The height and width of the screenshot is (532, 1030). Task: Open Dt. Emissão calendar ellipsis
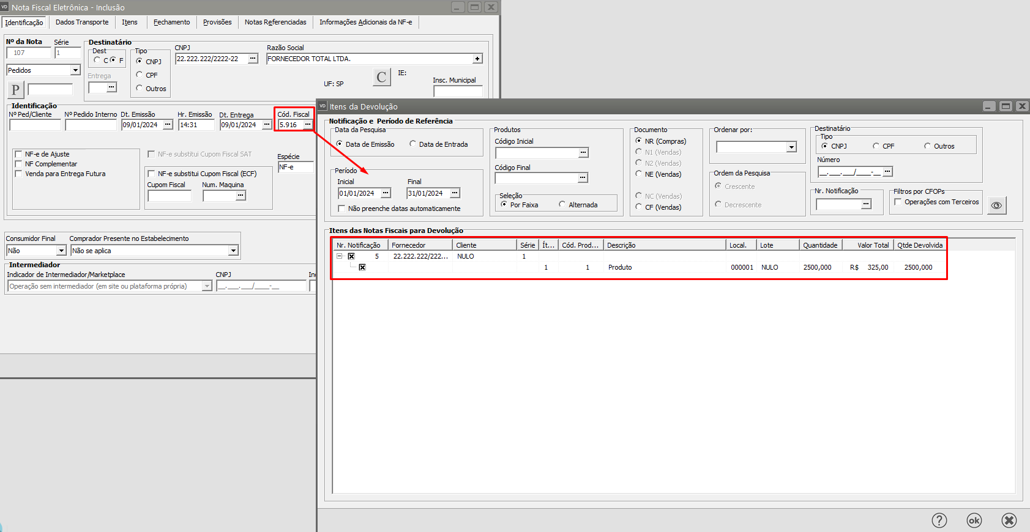pyautogui.click(x=168, y=125)
